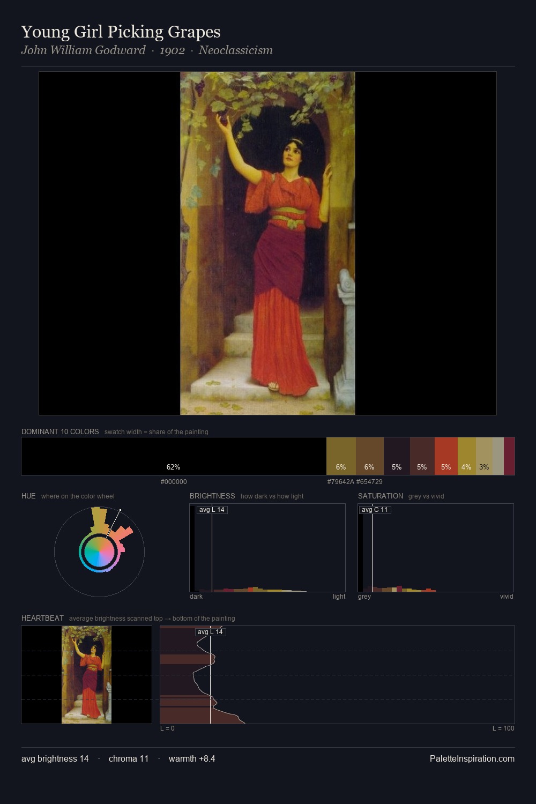Image resolution: width=536 pixels, height=804 pixels.
Task: Click 'swatch width = share of the painting' caption
Action: 157,432
